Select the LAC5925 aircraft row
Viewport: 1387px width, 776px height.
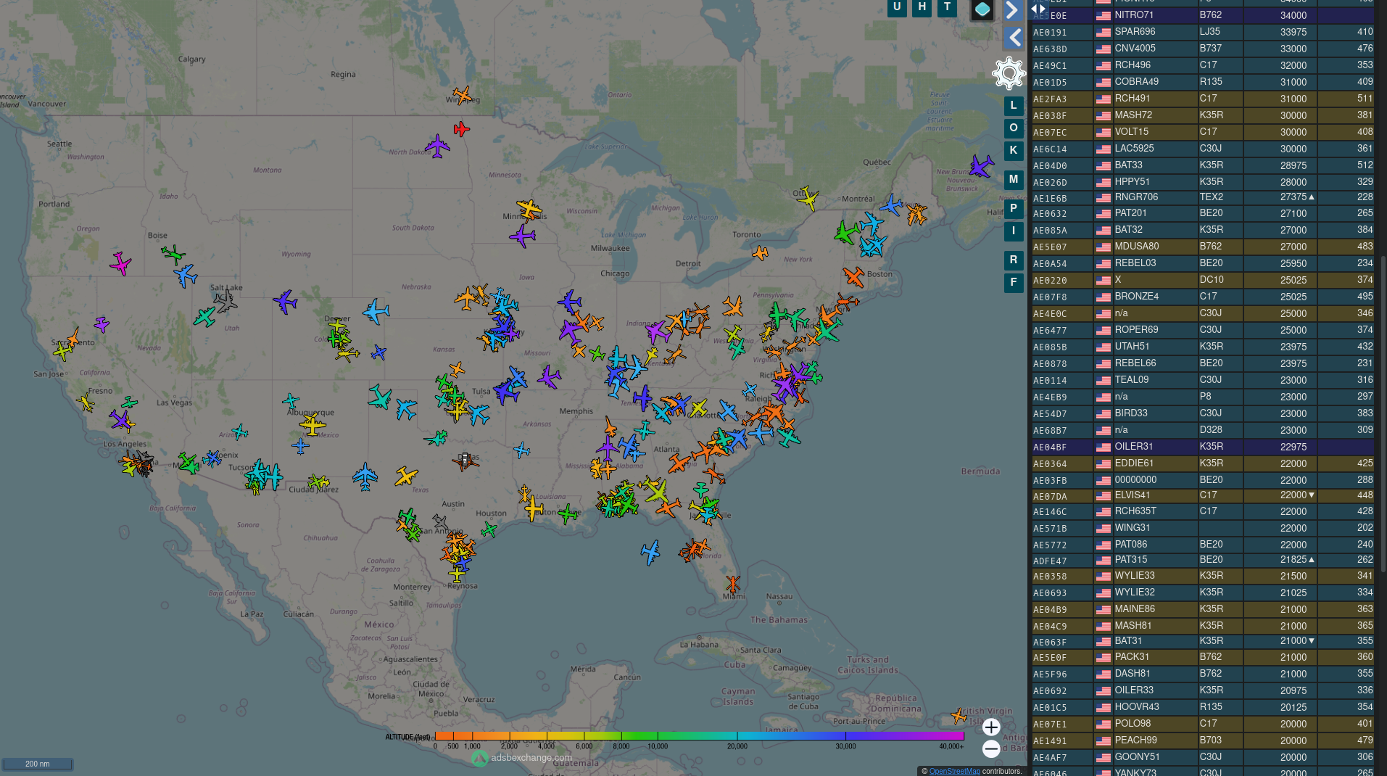1203,149
